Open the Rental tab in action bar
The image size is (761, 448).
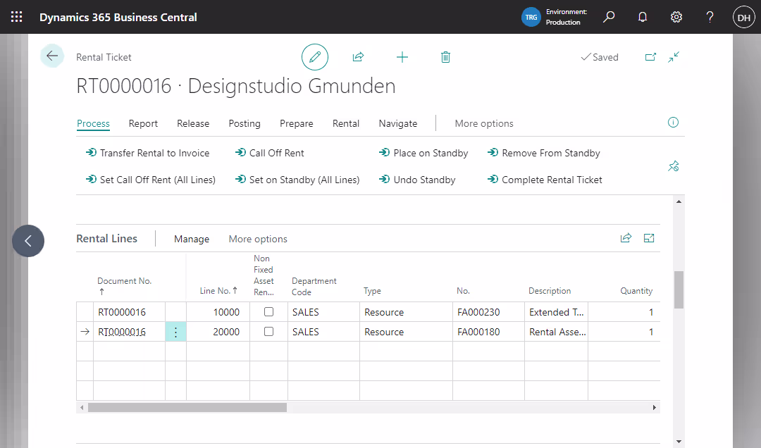[x=346, y=123]
